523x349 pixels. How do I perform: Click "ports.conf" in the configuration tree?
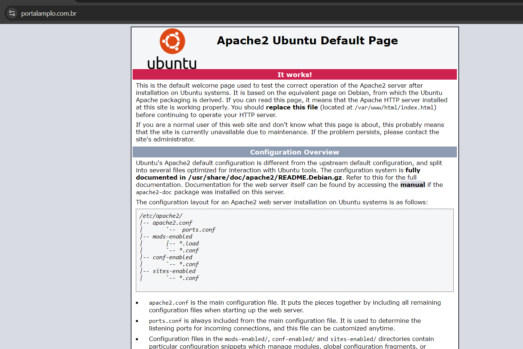click(x=199, y=230)
